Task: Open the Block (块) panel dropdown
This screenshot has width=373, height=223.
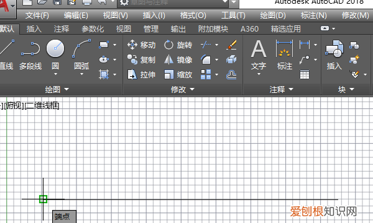Action: pyautogui.click(x=346, y=89)
